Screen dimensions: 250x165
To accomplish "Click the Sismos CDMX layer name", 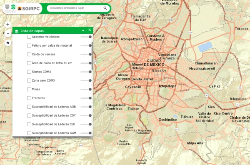I will click(x=41, y=72).
